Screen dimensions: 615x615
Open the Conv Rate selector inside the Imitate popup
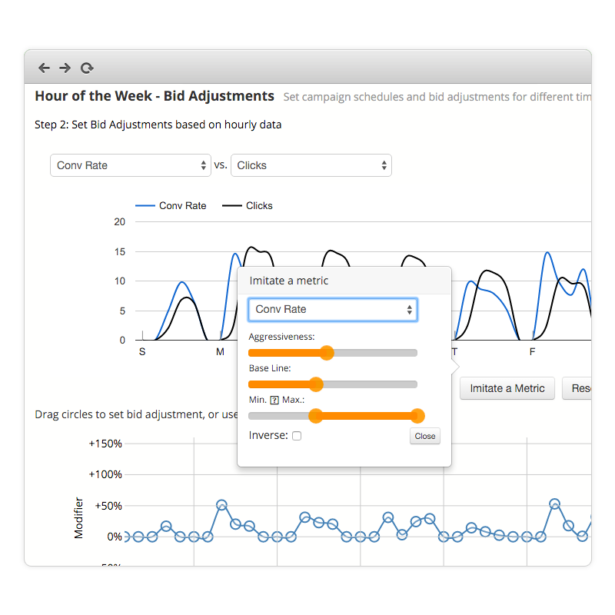(332, 309)
